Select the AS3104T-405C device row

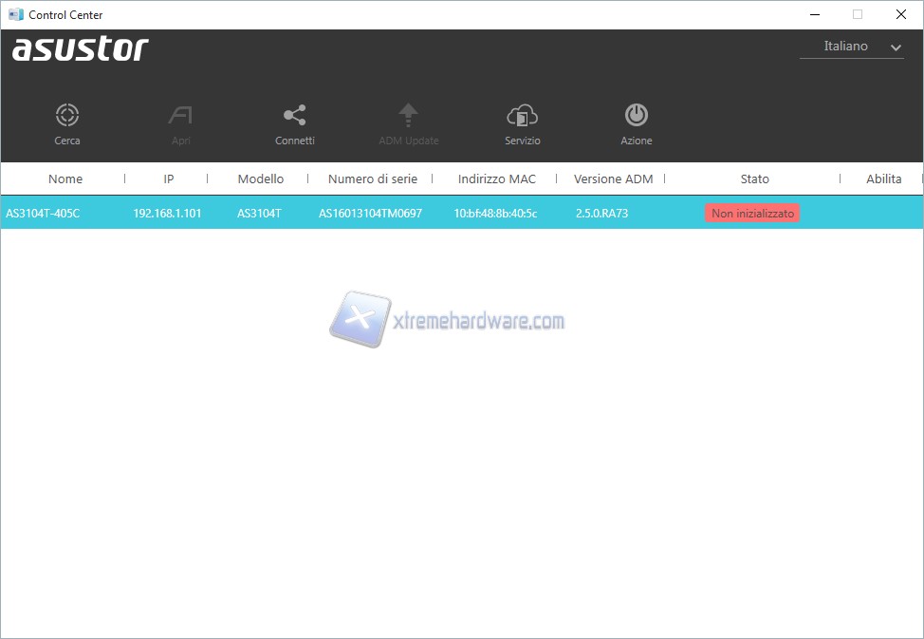pyautogui.click(x=43, y=214)
